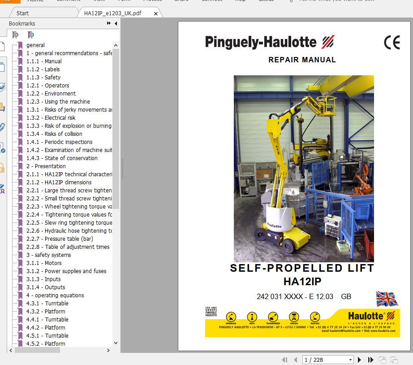This screenshot has width=413, height=365.
Task: Open the Protect ribbon tab
Action: [152, 1]
